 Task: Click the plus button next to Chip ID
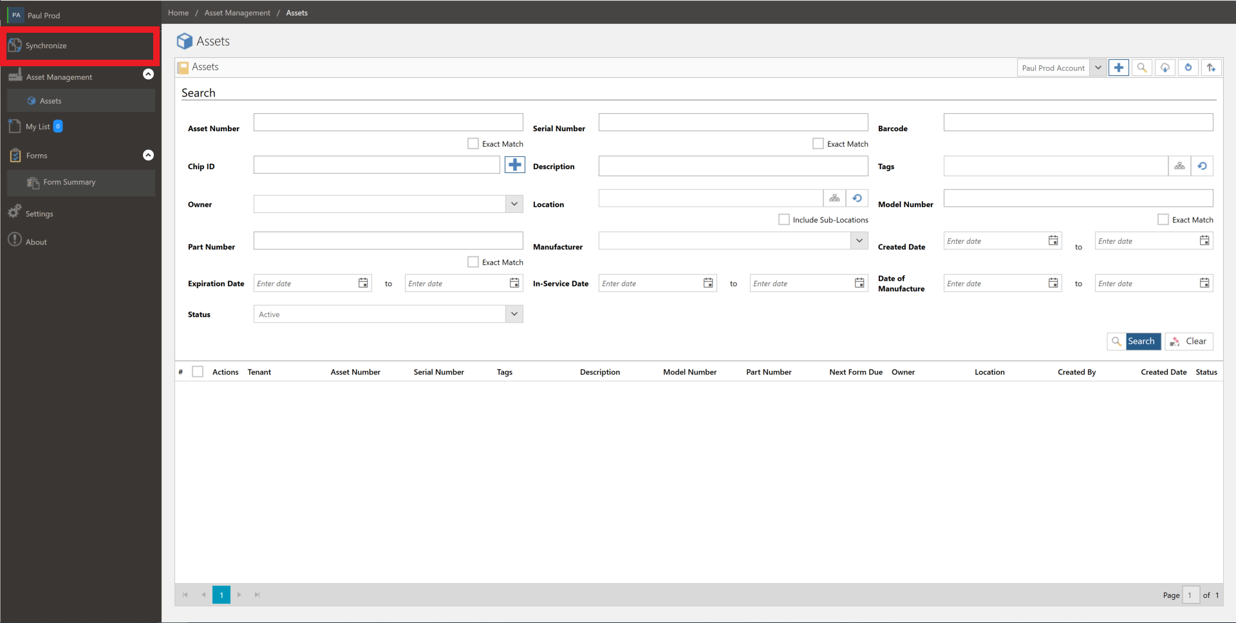pyautogui.click(x=515, y=165)
